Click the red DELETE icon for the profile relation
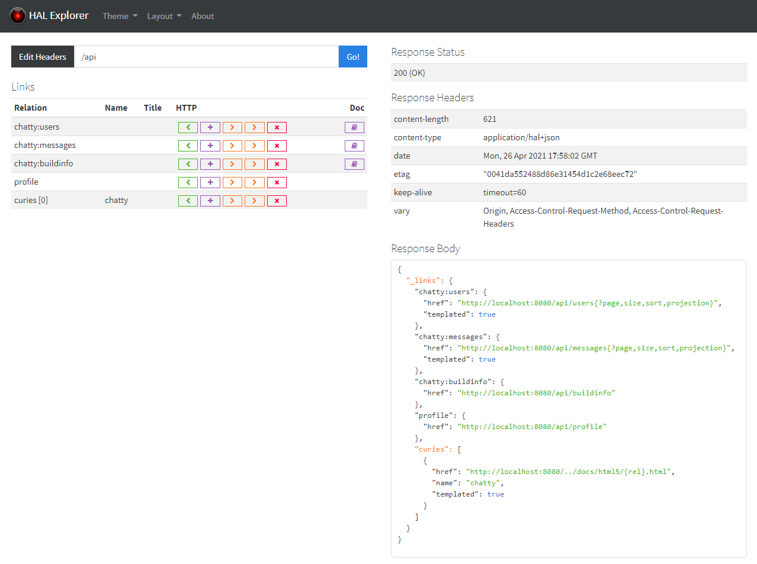 (277, 182)
